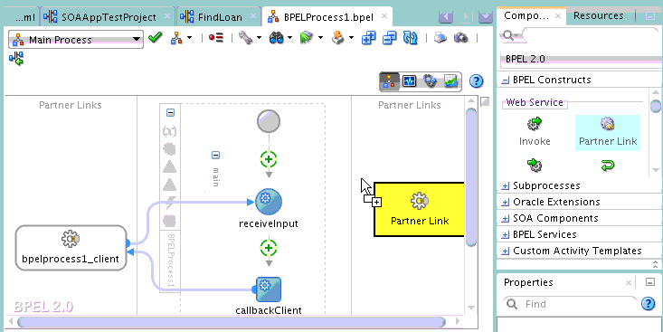Viewport: 663px width, 332px height.
Task: Close the BPELProcess1.bpel tab
Action: (x=384, y=16)
